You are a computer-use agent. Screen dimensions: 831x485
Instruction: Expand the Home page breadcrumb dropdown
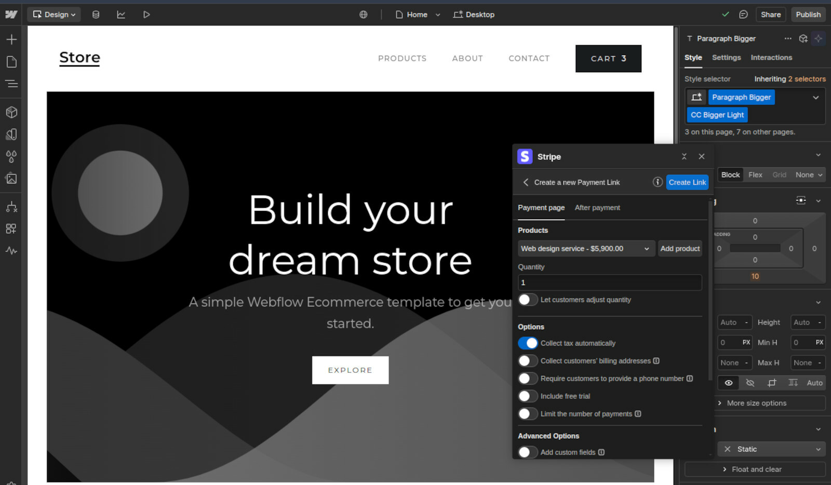tap(438, 15)
